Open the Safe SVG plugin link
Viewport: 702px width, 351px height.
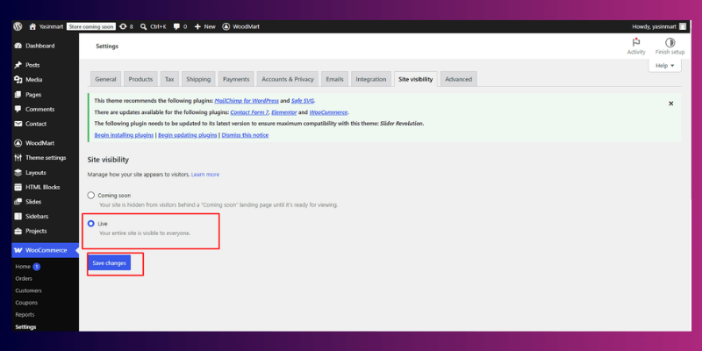tap(303, 101)
